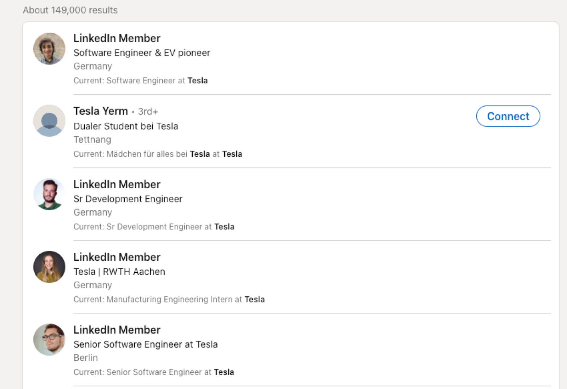
Task: Click LinkedIn Member name above Sr Development Engineer
Action: coord(117,184)
